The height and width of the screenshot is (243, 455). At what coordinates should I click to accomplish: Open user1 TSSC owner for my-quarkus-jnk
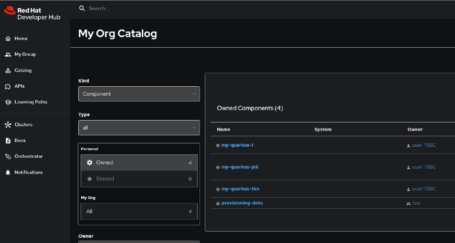click(x=423, y=167)
